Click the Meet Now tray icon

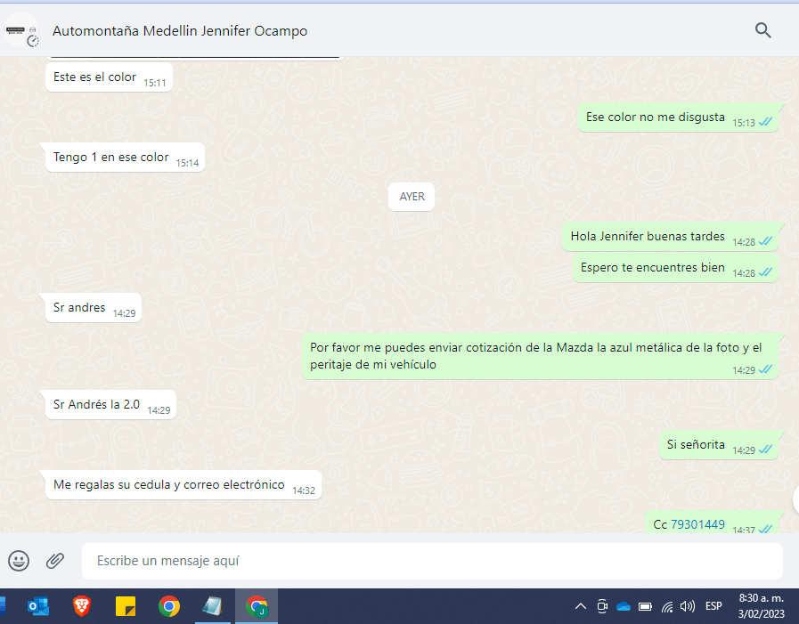(602, 606)
